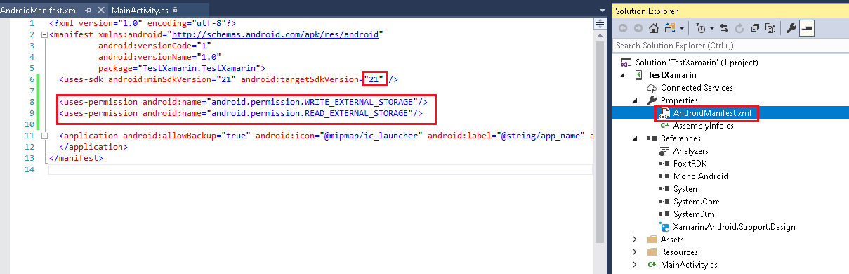Open the Pending Changes Filter dropdown arrow
Image resolution: width=849 pixels, height=274 pixels.
(x=712, y=29)
